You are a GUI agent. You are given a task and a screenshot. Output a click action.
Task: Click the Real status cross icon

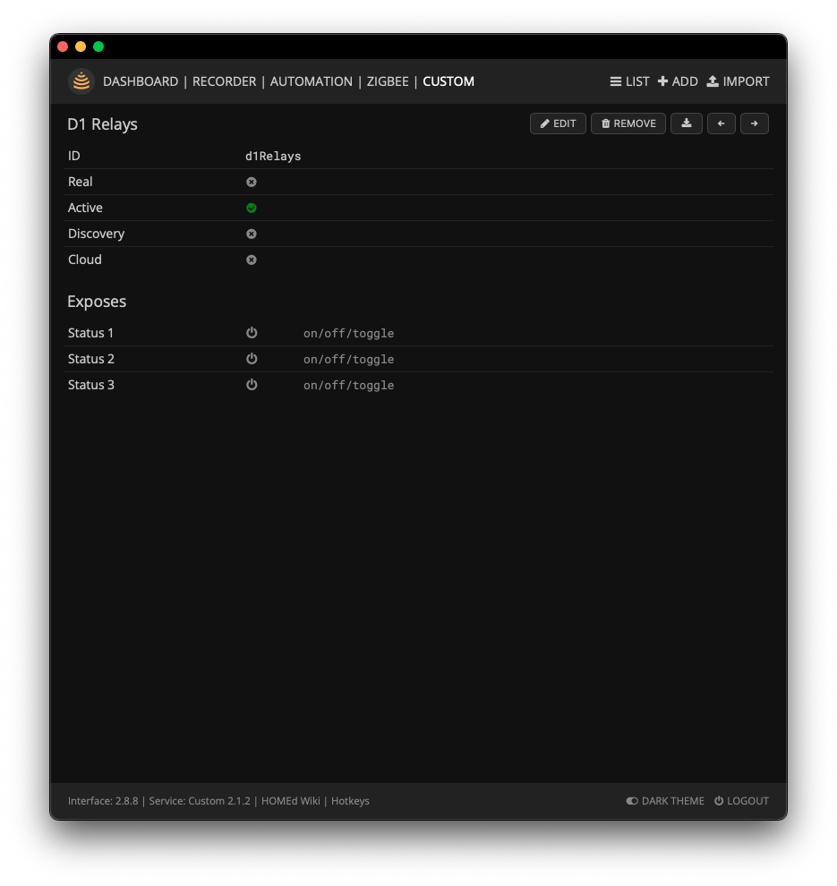click(x=252, y=182)
